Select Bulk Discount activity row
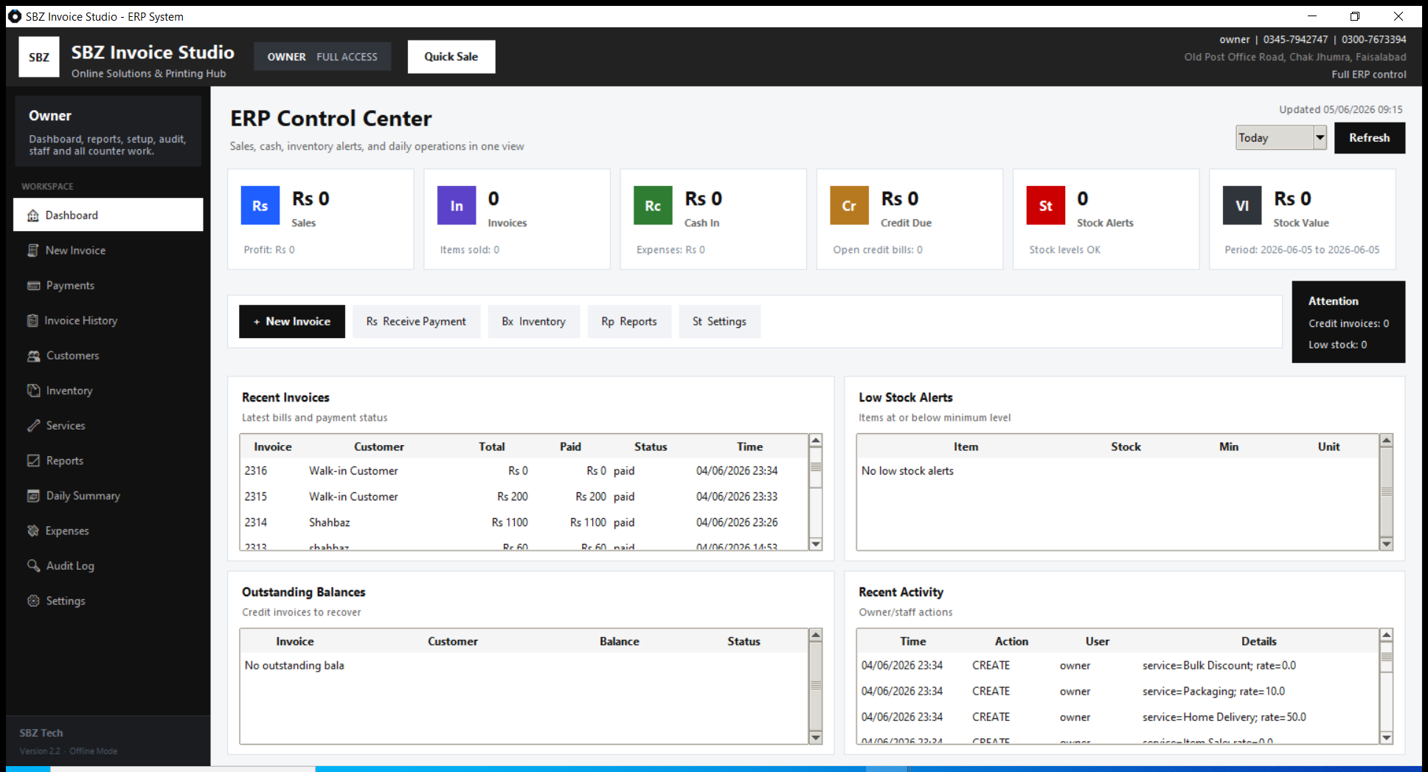1428x772 pixels. (1117, 666)
